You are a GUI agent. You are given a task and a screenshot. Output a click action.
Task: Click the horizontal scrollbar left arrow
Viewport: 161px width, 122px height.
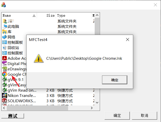pyautogui.click(x=4, y=108)
